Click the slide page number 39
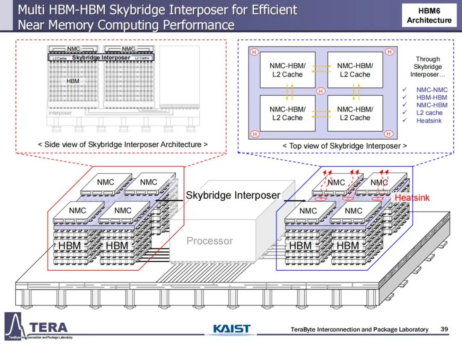Image resolution: width=462 pixels, height=346 pixels. pos(444,329)
